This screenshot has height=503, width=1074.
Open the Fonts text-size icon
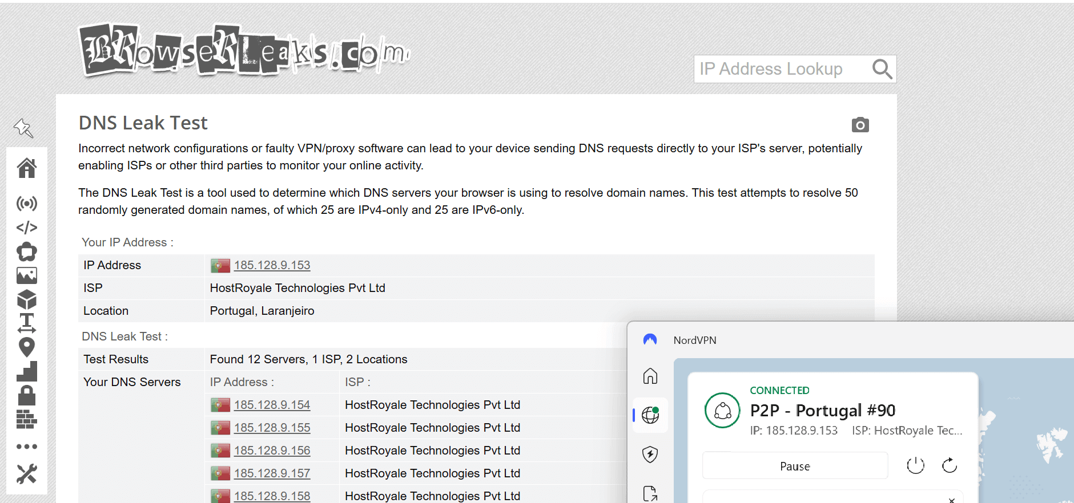click(27, 323)
